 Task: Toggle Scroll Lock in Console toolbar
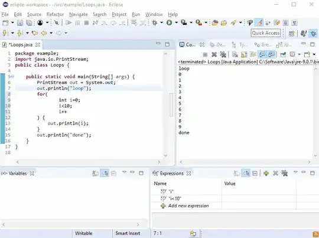point(244,54)
